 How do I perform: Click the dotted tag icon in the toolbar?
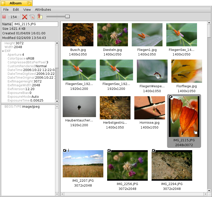click(32, 17)
